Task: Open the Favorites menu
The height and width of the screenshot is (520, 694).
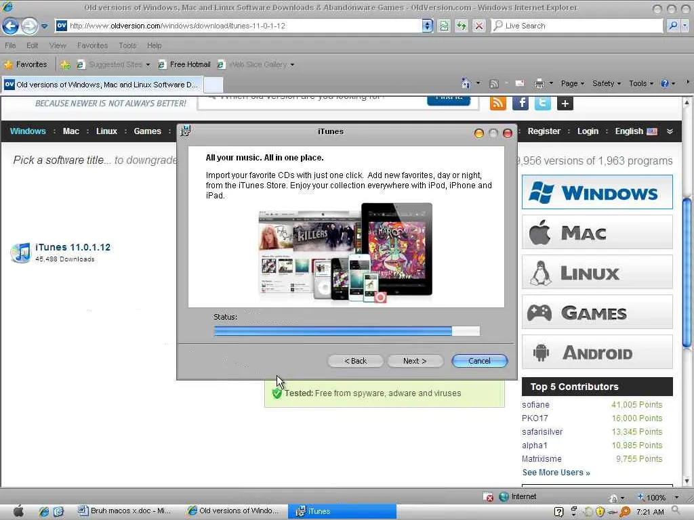Action: point(92,45)
